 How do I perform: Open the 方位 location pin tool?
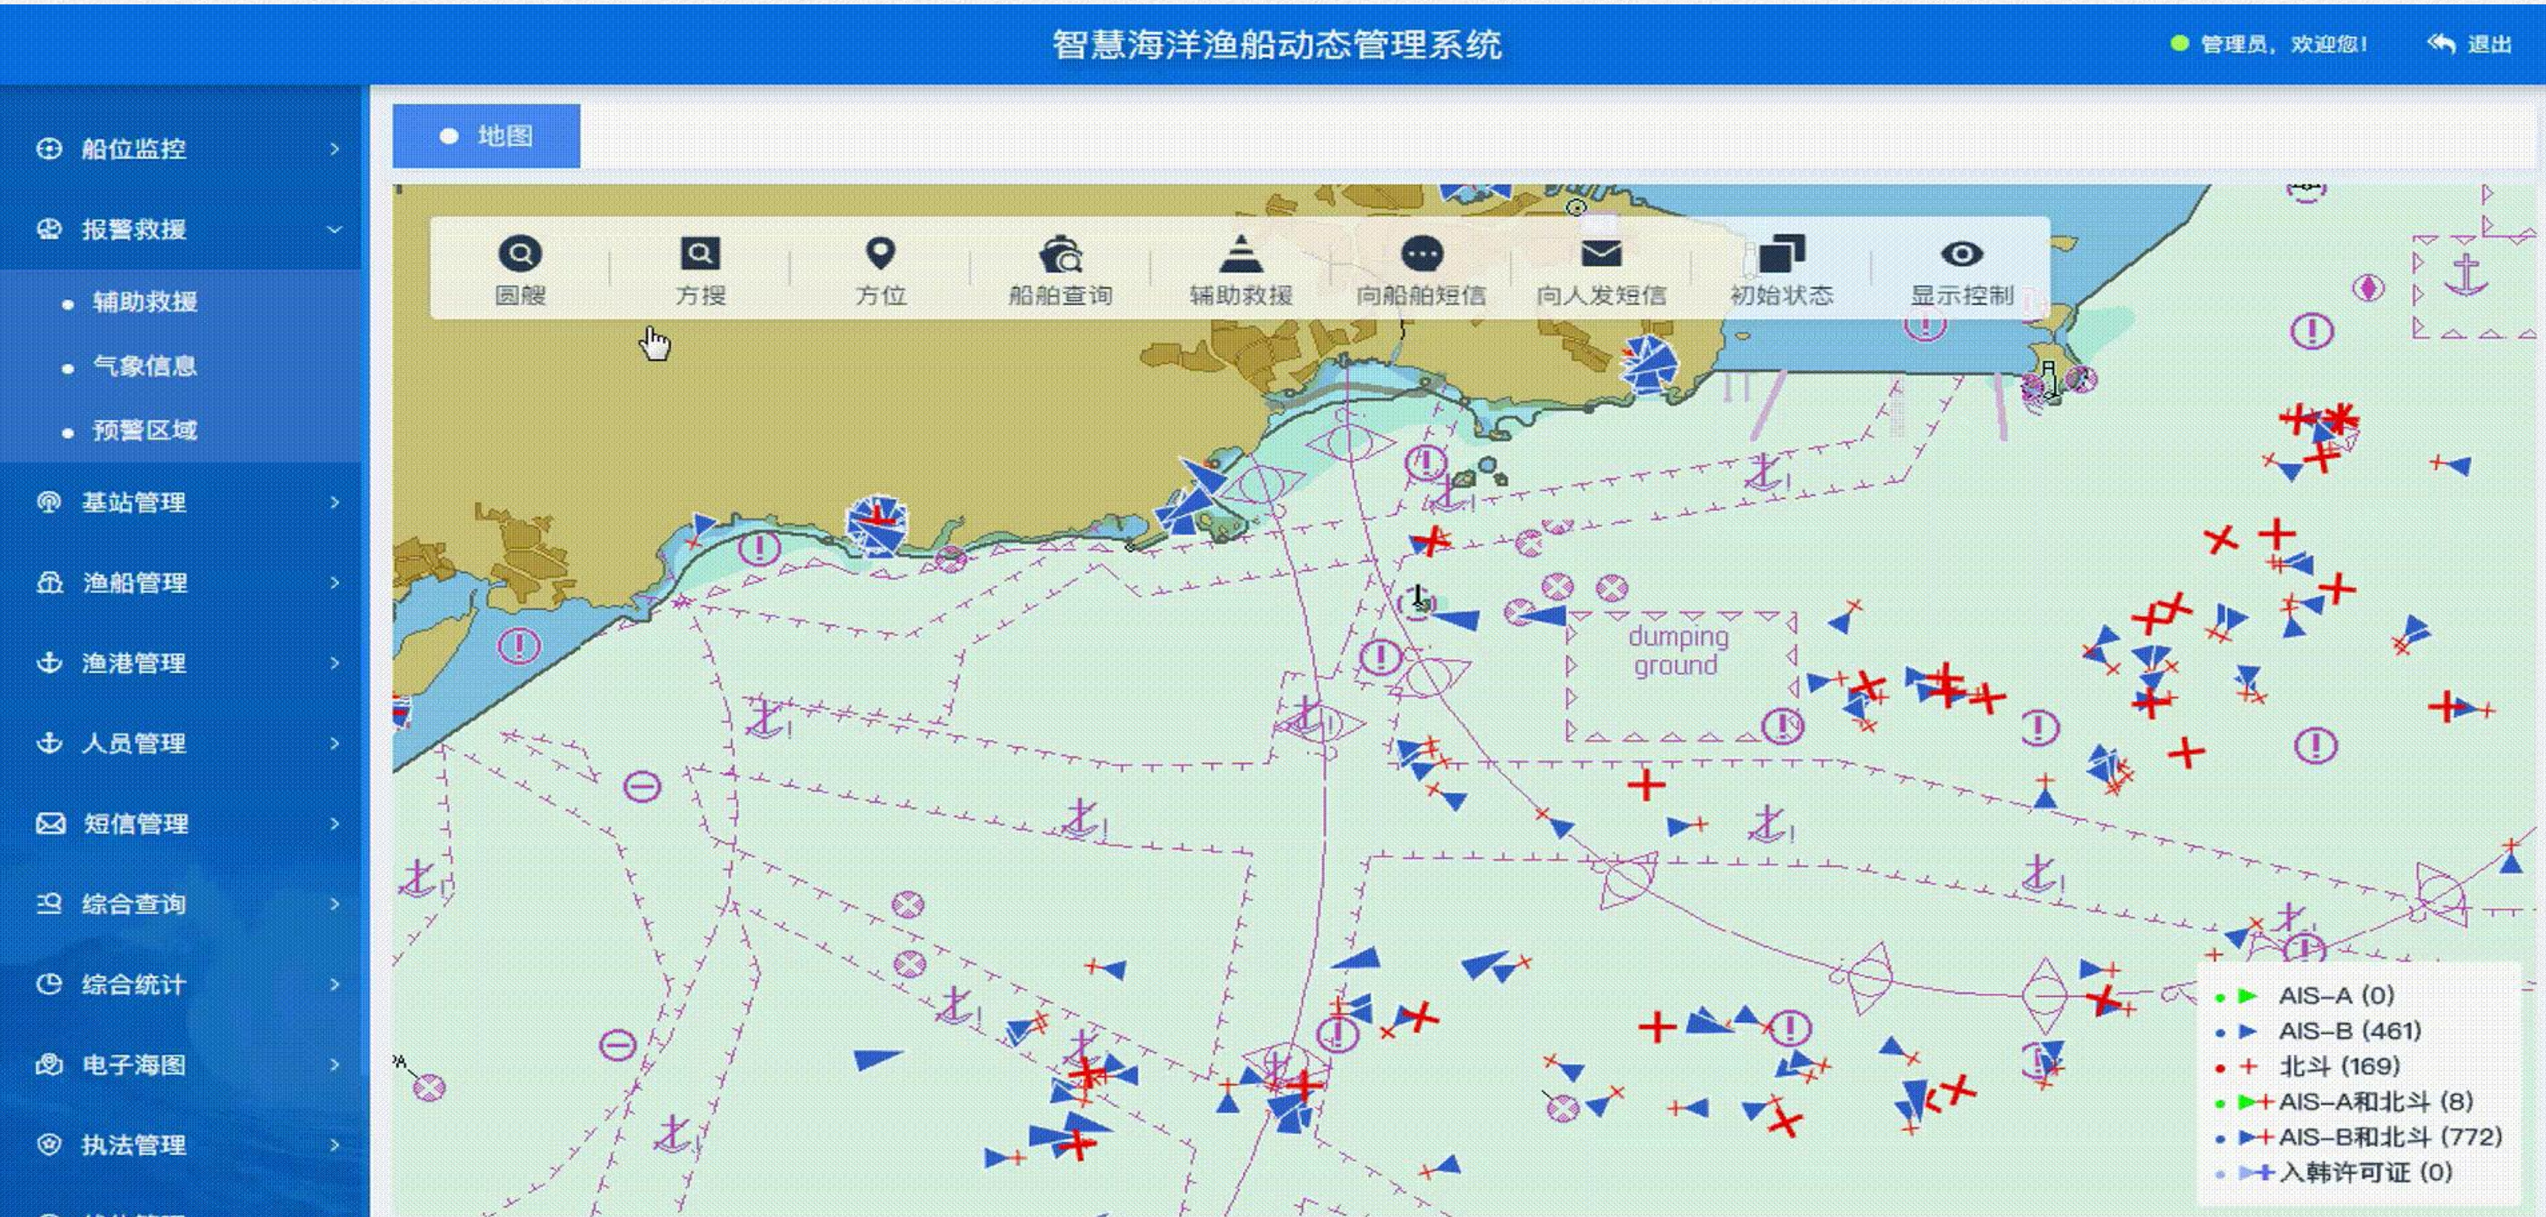click(880, 269)
